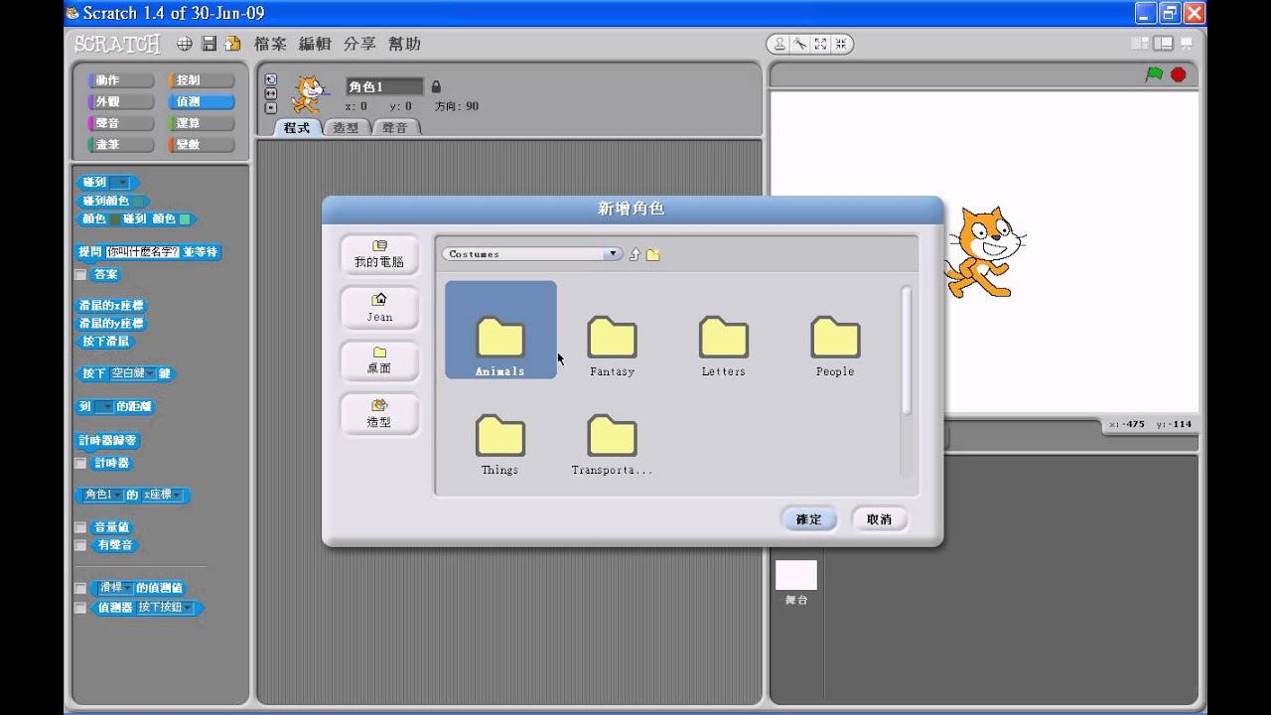Open the 滑桿 sensor dropdown

(x=115, y=588)
